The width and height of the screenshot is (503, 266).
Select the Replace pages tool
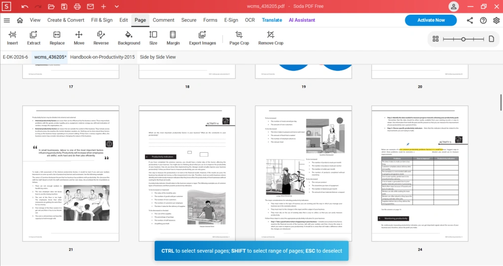tap(57, 38)
